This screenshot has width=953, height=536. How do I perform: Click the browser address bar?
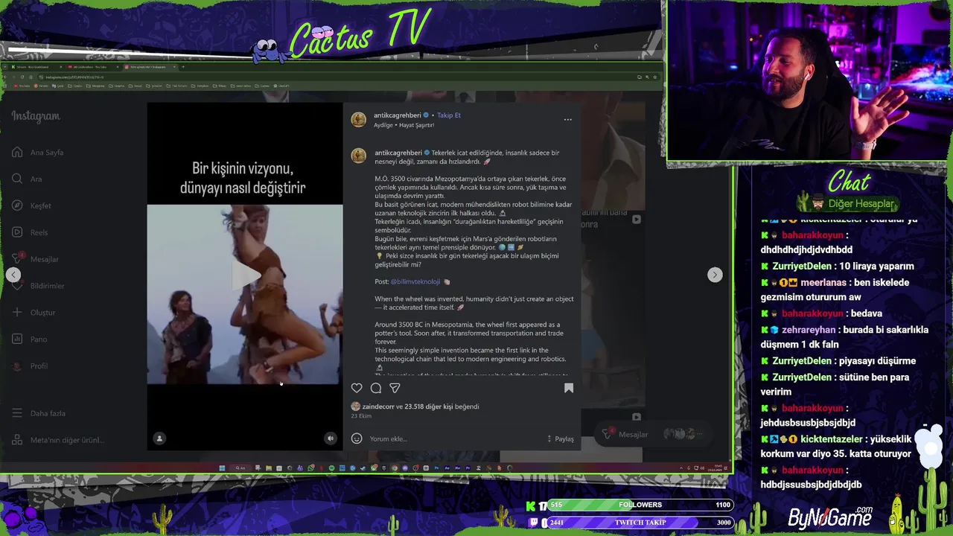pyautogui.click(x=335, y=77)
